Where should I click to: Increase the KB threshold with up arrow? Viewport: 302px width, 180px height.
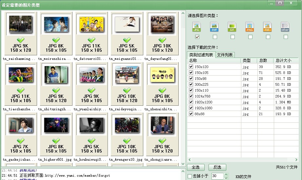226,174
